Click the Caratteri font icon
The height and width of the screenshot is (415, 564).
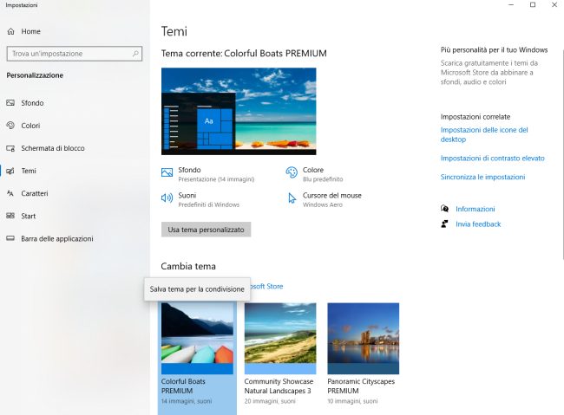pyautogui.click(x=10, y=193)
